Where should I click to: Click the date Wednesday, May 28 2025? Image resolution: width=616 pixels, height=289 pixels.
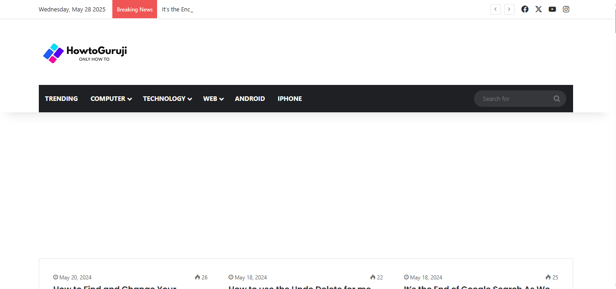coord(72,9)
